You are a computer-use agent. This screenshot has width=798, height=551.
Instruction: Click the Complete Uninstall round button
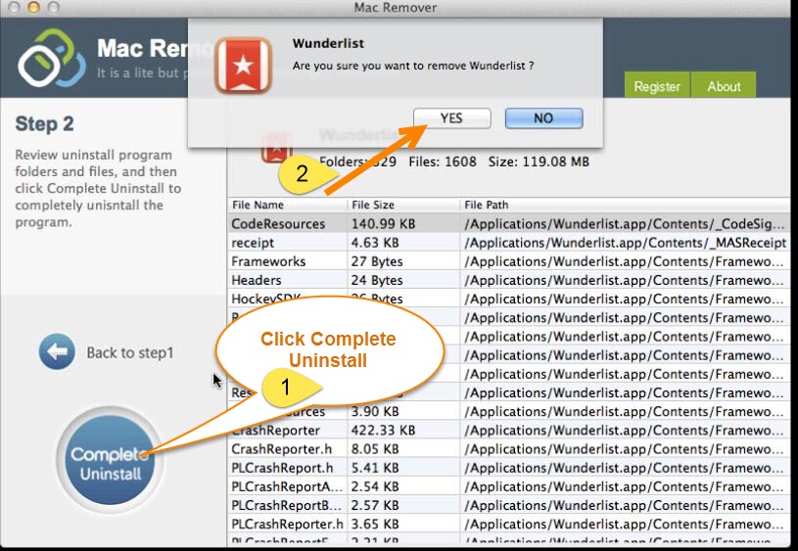click(110, 460)
